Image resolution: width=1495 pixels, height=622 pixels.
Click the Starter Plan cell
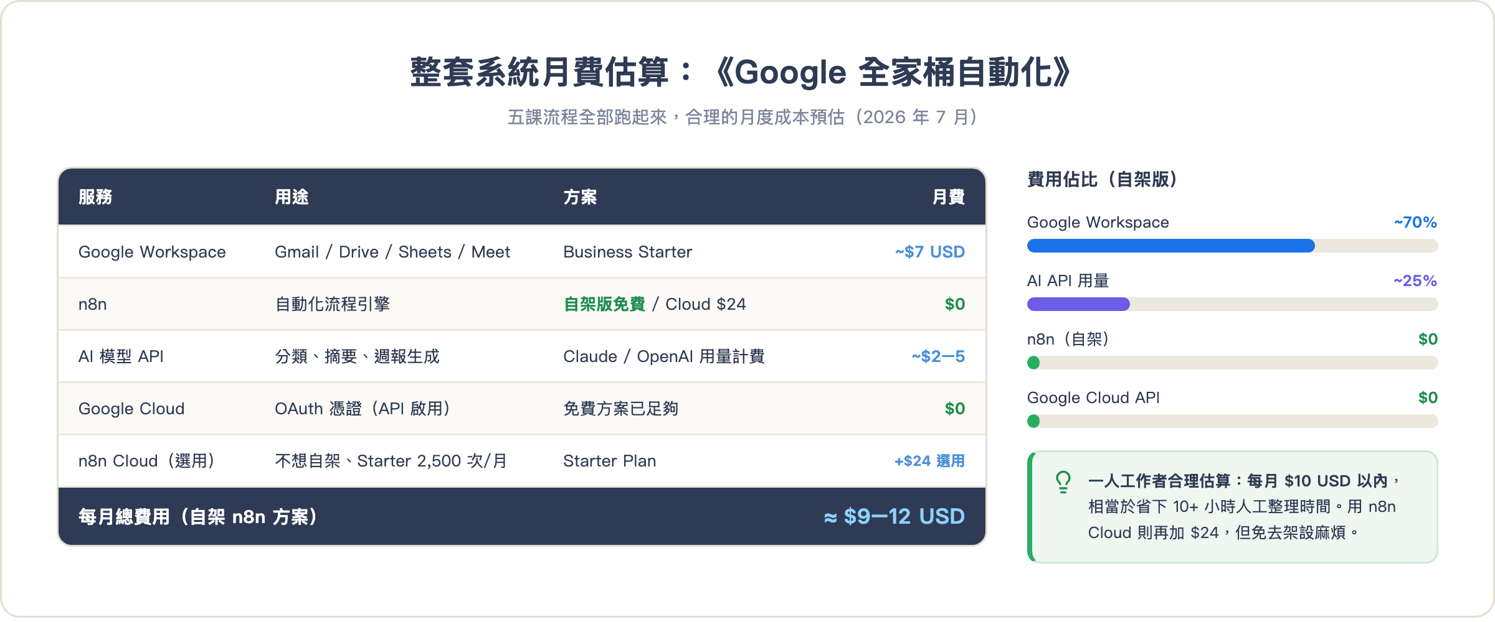[610, 461]
